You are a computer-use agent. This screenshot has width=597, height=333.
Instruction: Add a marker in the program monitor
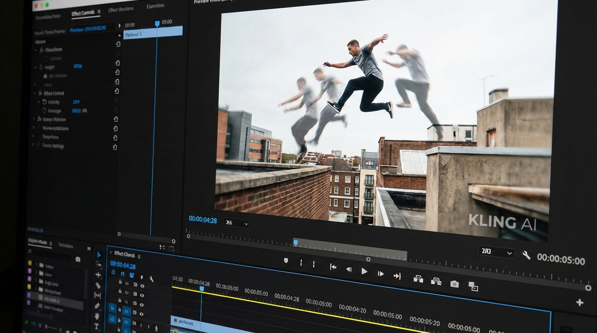point(285,261)
